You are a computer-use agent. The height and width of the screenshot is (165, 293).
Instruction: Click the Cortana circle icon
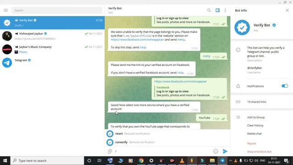(89, 160)
